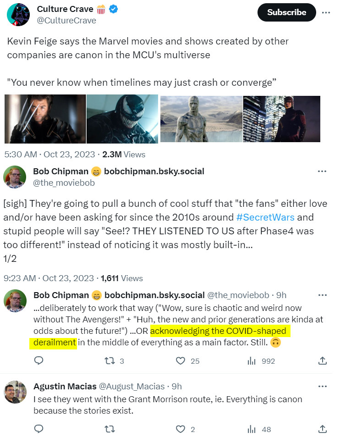Like Agustin Macias's Grant Morrison tweet

[181, 429]
